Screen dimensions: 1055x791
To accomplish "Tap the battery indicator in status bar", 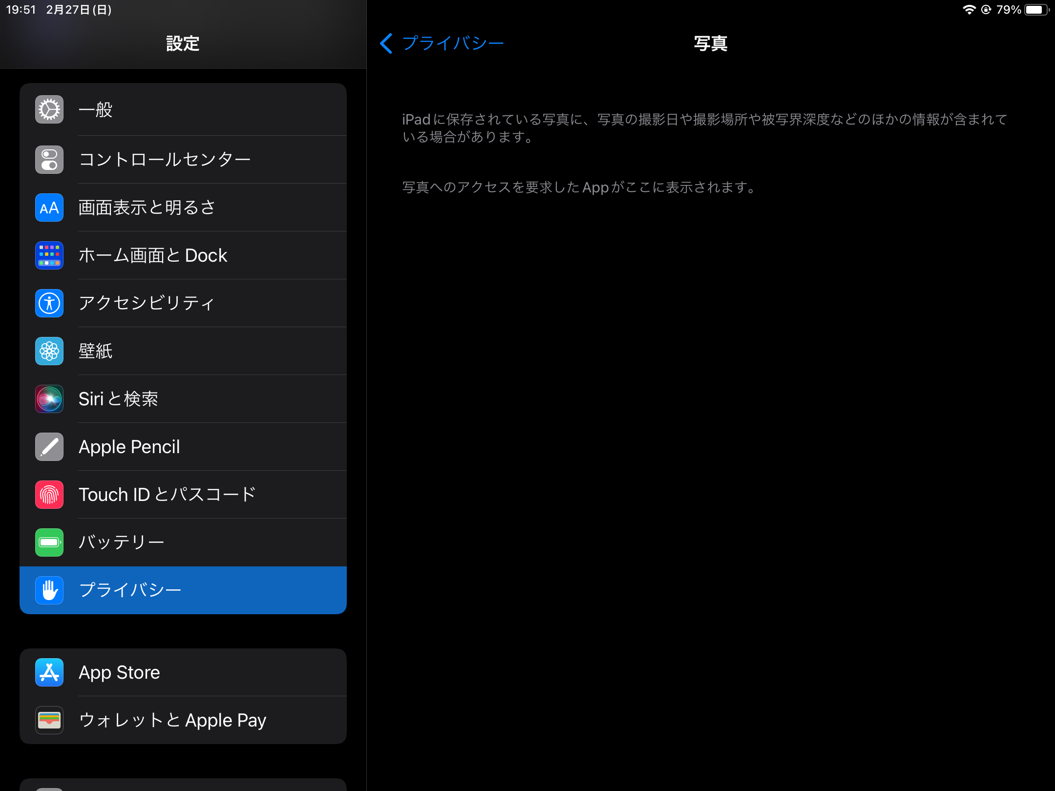I will [x=1036, y=10].
